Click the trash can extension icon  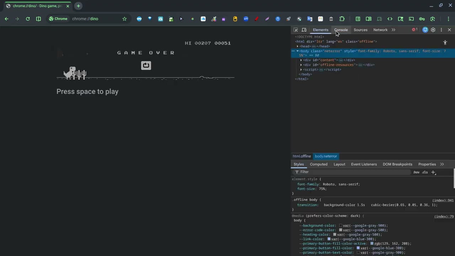(331, 19)
